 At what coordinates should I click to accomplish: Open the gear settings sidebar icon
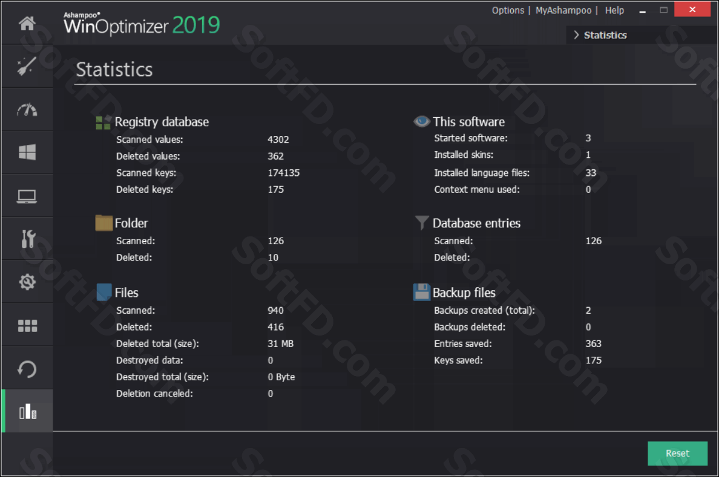pyautogui.click(x=27, y=282)
